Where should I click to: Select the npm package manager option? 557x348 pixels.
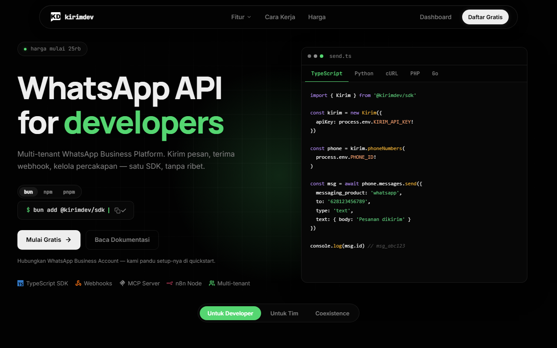pos(48,192)
